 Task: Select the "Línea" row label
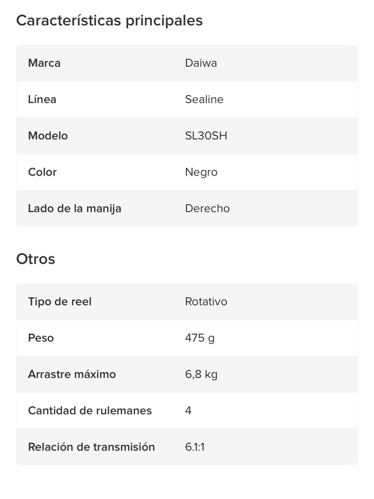pyautogui.click(x=42, y=100)
